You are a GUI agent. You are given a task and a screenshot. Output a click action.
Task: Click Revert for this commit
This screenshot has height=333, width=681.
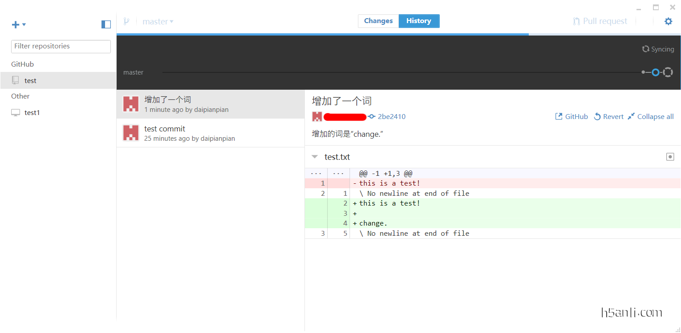click(x=609, y=116)
